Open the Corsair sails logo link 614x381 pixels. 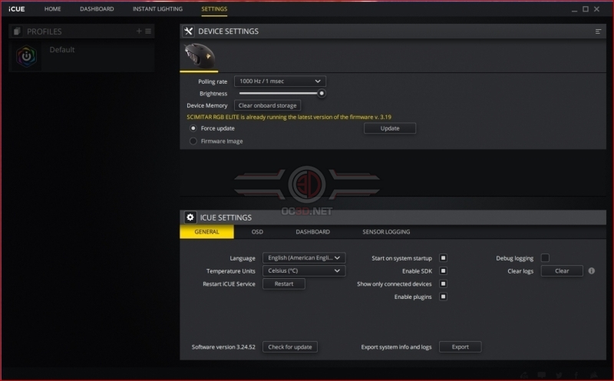(594, 376)
